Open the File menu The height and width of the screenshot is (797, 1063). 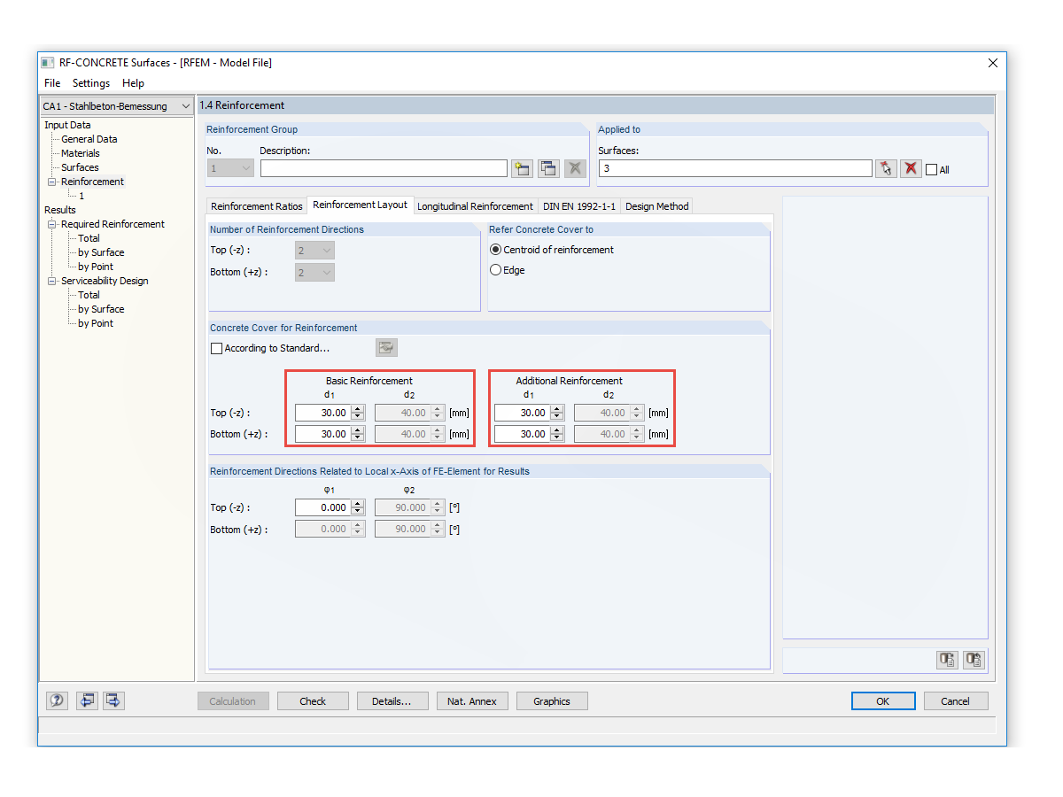[52, 83]
